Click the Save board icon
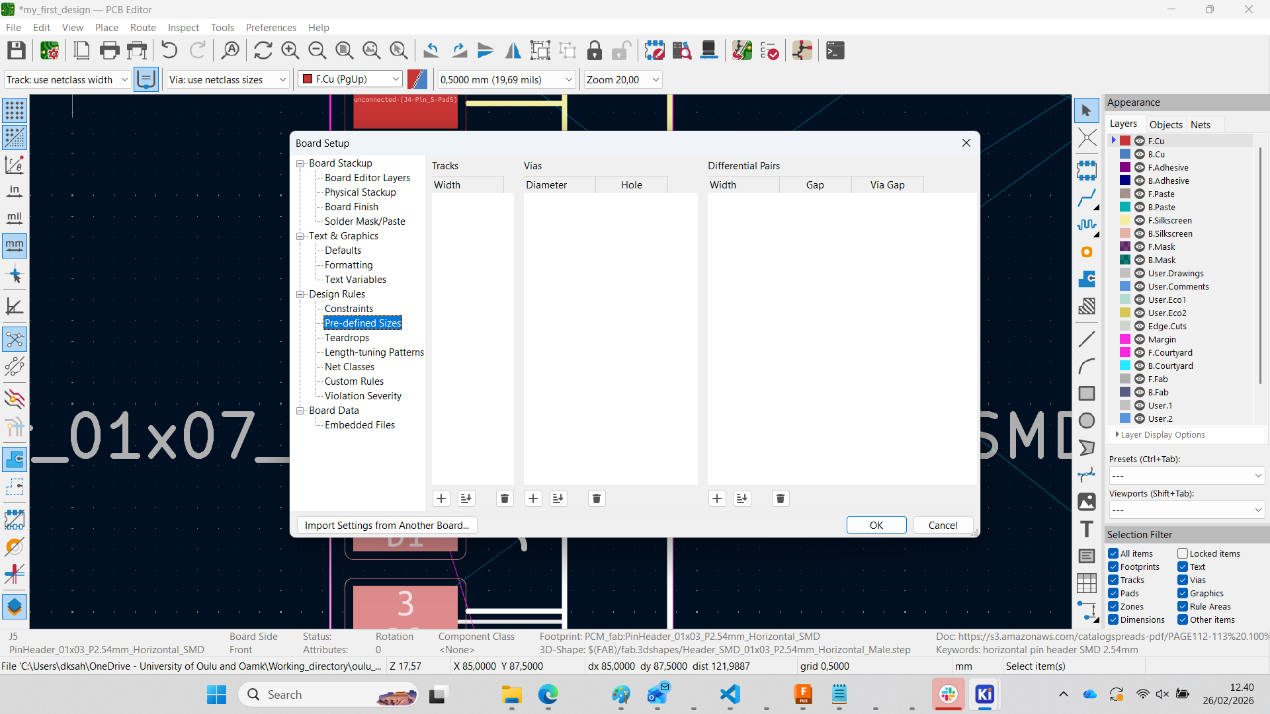The height and width of the screenshot is (714, 1270). [x=16, y=50]
